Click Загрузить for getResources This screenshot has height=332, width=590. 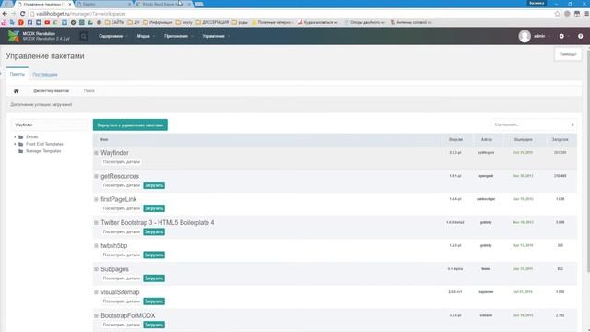pos(154,185)
